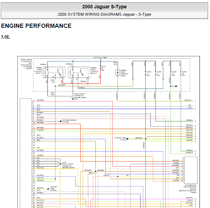Click 'COOLING FANS SYSTEM' label near pin 36
This screenshot has height=208, width=210.
pyautogui.click(x=53, y=189)
